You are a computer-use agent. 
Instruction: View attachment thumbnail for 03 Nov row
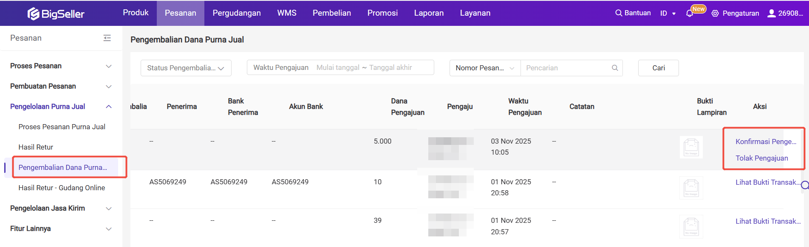point(691,147)
